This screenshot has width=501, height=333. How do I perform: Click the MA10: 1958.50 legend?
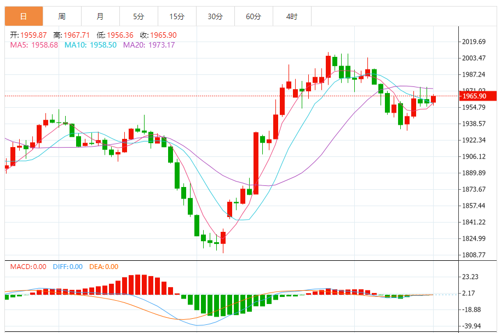[90, 45]
